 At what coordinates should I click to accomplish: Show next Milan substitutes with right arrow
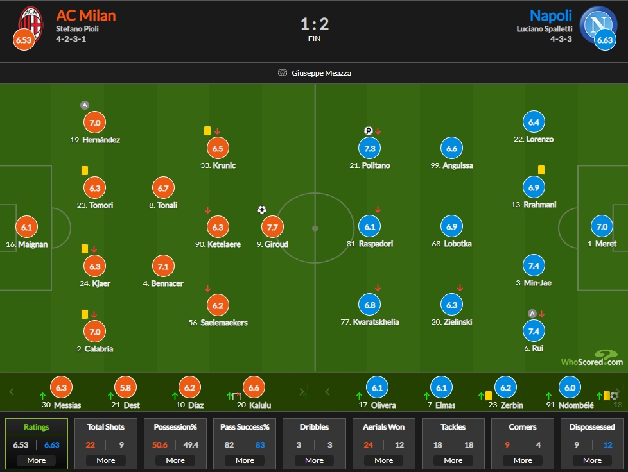click(302, 392)
